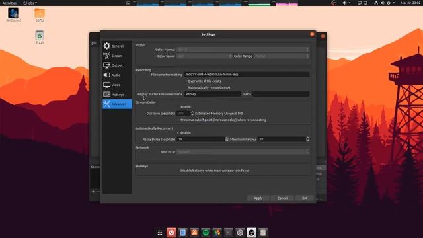Open the gray circular app icon in the dock

click(240, 233)
